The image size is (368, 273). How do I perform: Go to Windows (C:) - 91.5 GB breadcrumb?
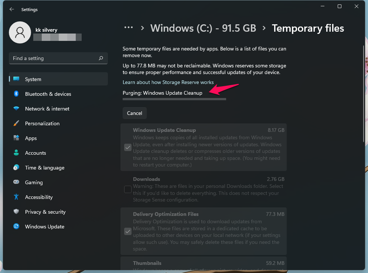[x=203, y=28]
